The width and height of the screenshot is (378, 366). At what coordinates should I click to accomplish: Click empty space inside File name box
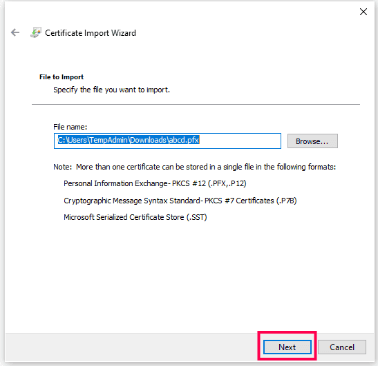[x=240, y=141]
